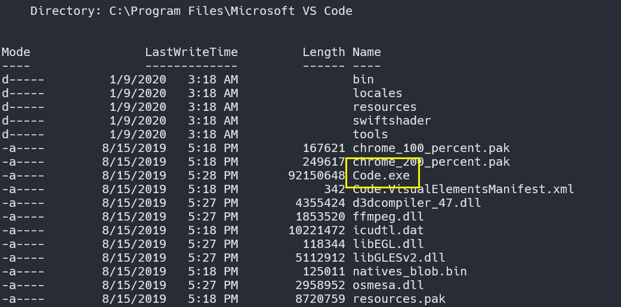
Task: Click the Directory path text line
Action: (x=191, y=11)
